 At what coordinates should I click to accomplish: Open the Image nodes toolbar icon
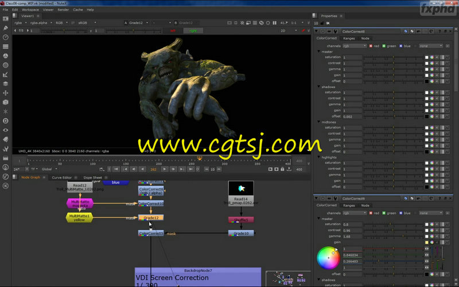coord(5,19)
